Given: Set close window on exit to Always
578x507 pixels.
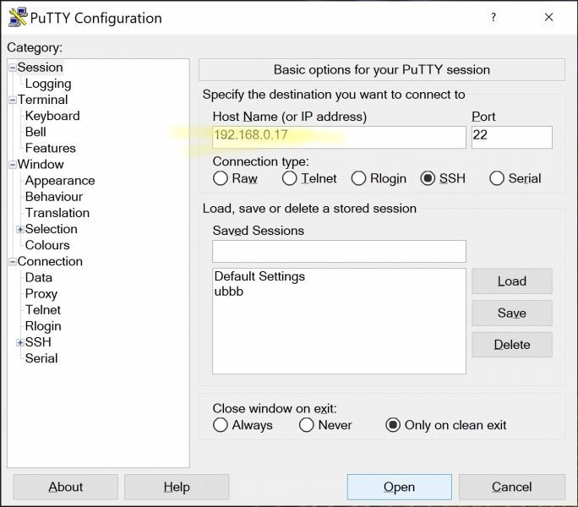Looking at the screenshot, I should [x=221, y=425].
